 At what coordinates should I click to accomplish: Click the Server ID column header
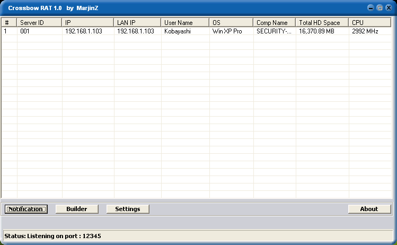tap(39, 23)
